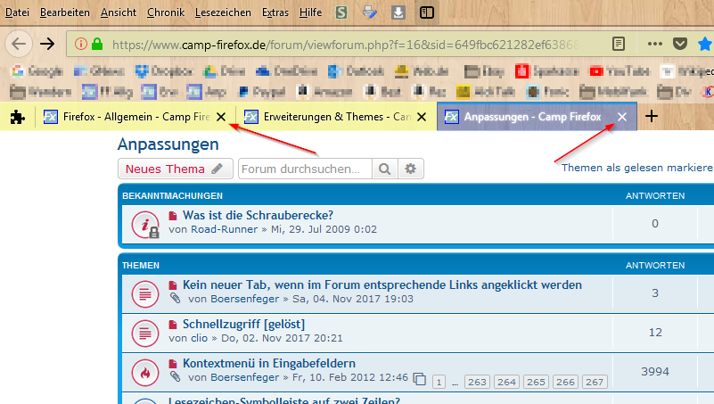The image size is (714, 404).
Task: Show site information via the info icon
Action: pyautogui.click(x=80, y=44)
